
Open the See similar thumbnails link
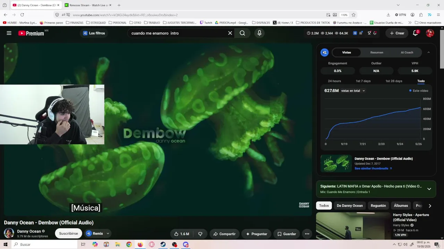(373, 168)
